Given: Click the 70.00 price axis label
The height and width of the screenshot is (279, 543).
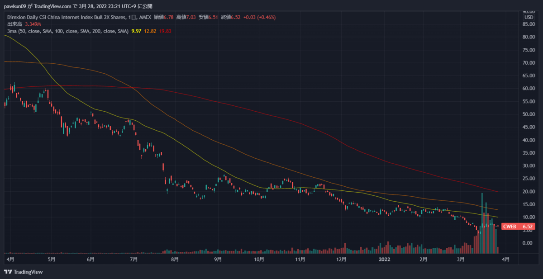Looking at the screenshot, I should click(x=529, y=63).
